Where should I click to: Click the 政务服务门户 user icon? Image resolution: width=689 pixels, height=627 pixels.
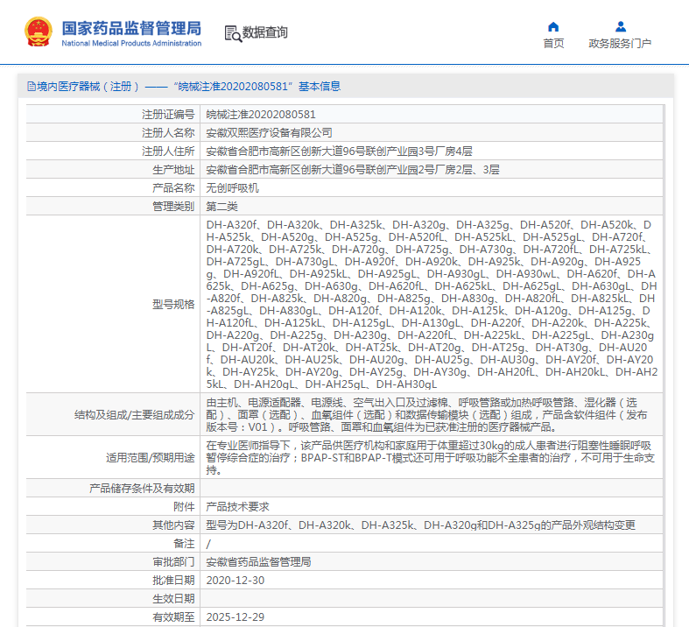(621, 27)
